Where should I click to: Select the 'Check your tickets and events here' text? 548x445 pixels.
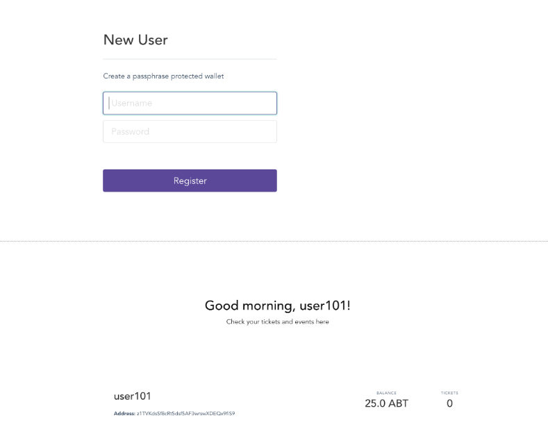[x=277, y=322]
